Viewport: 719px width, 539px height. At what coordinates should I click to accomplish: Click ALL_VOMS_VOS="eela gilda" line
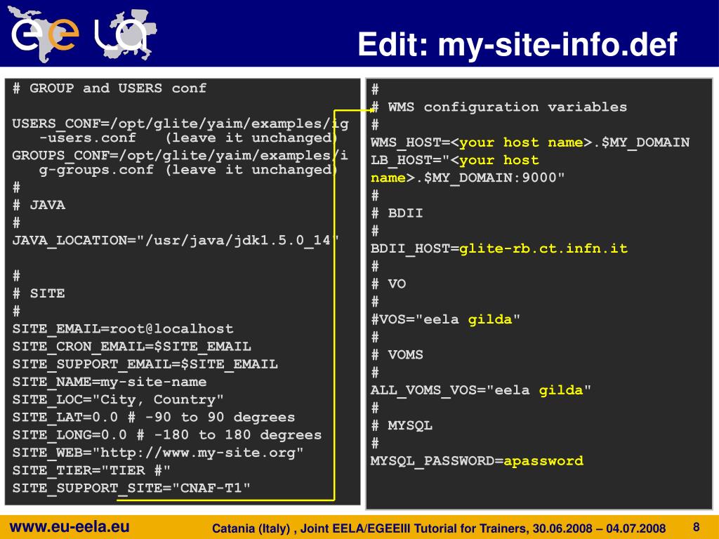coord(481,390)
